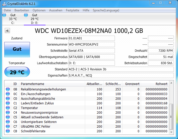This screenshot has height=139, width=178.
Task: Minimize the CrystalDiskInfo window
Action: click(x=153, y=3)
